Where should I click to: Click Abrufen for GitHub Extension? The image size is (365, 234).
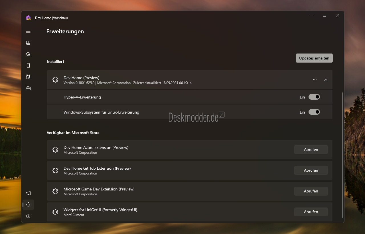click(311, 170)
